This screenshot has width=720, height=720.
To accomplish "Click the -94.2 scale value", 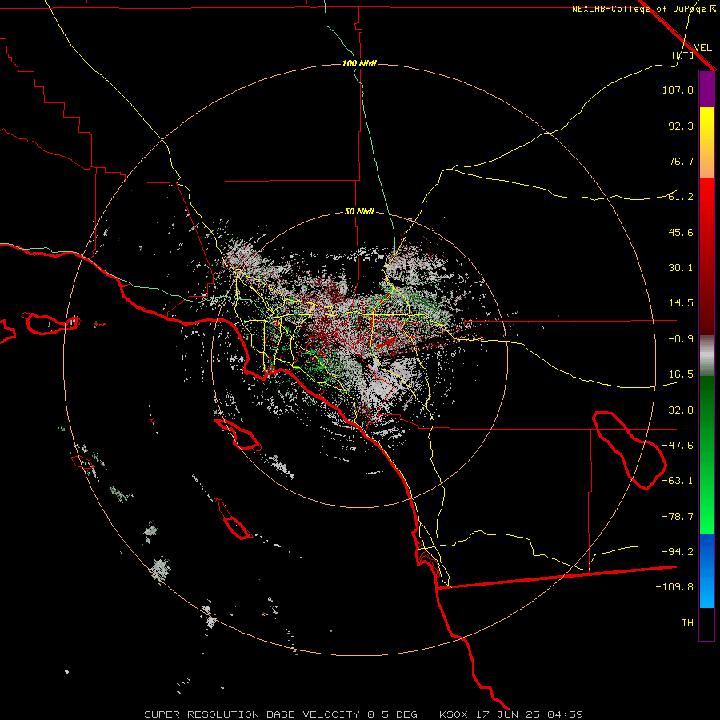I will 678,552.
